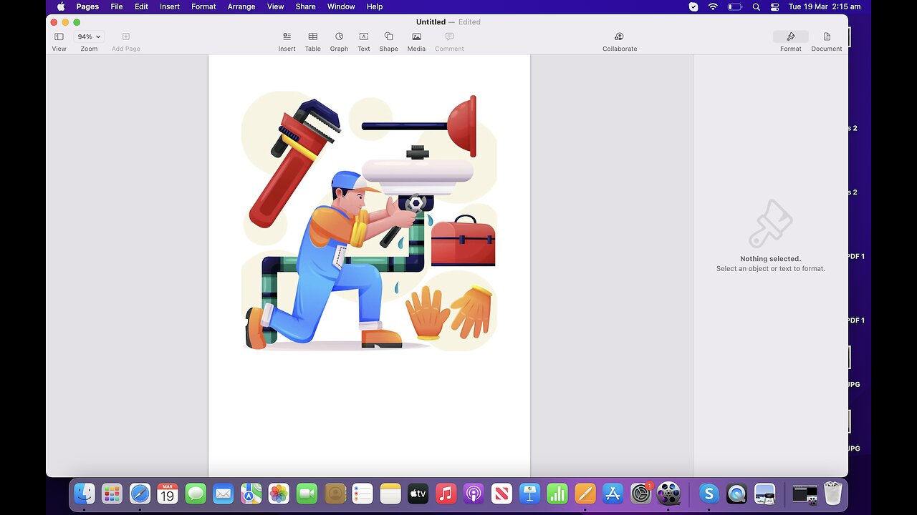The width and height of the screenshot is (917, 515).
Task: Open Maps in the Dock
Action: [x=251, y=494]
